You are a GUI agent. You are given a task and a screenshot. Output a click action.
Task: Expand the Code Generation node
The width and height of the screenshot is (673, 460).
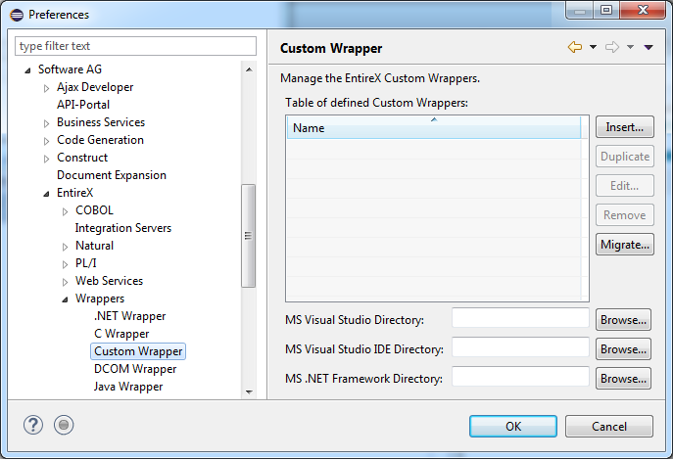[x=46, y=141]
